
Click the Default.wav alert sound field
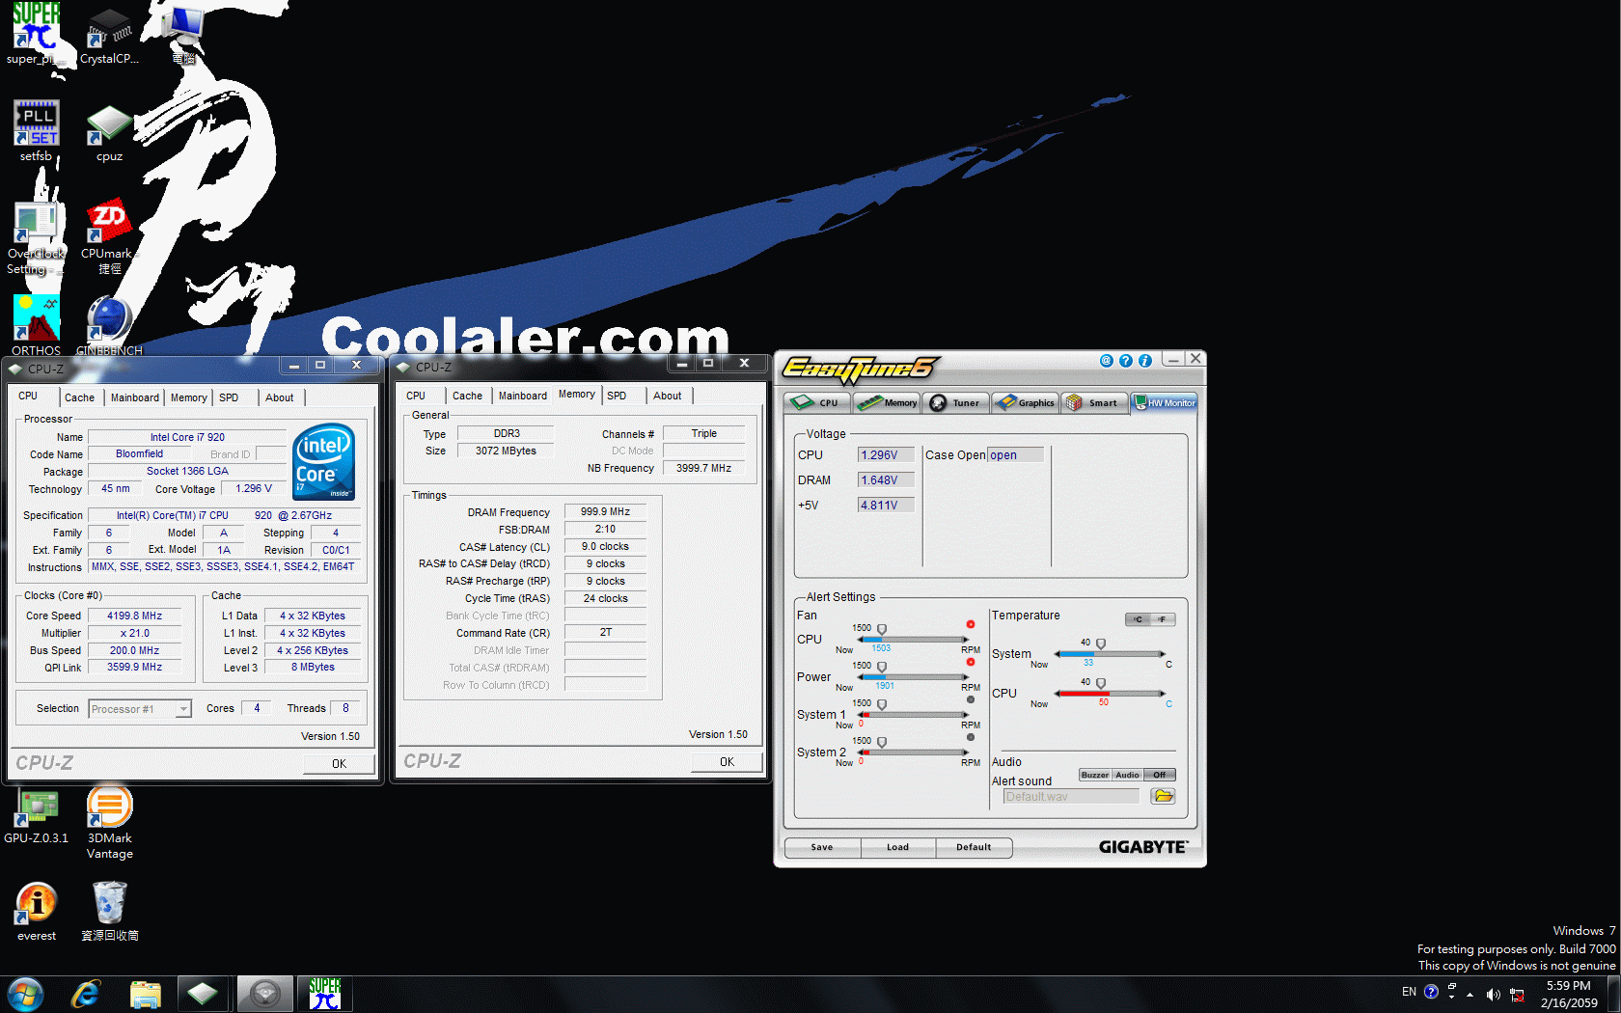pyautogui.click(x=1071, y=796)
